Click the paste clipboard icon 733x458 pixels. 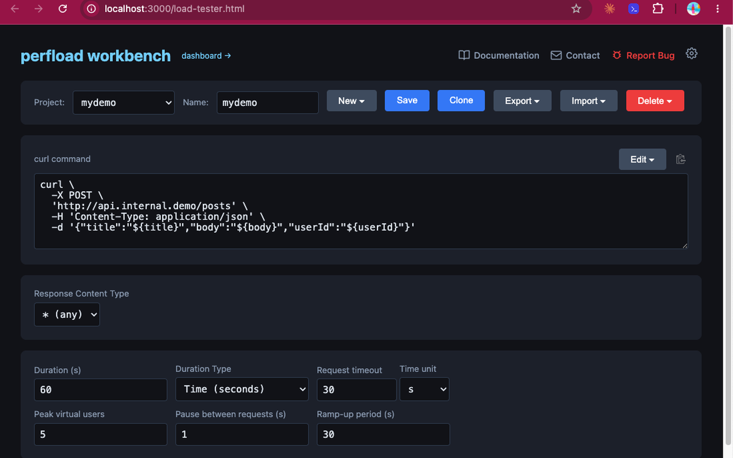pyautogui.click(x=680, y=159)
